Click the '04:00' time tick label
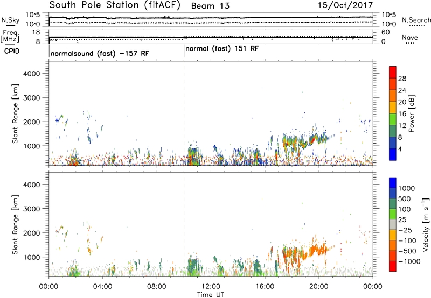The image size is (431, 298). click(102, 287)
